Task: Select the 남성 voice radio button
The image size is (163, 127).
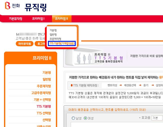Action: [x=73, y=118]
